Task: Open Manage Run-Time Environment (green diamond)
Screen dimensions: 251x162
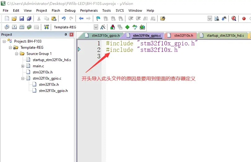Action: (x=127, y=27)
